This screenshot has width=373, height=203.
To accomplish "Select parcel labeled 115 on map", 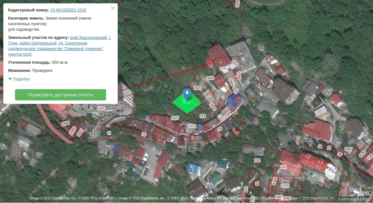I will (x=203, y=116).
